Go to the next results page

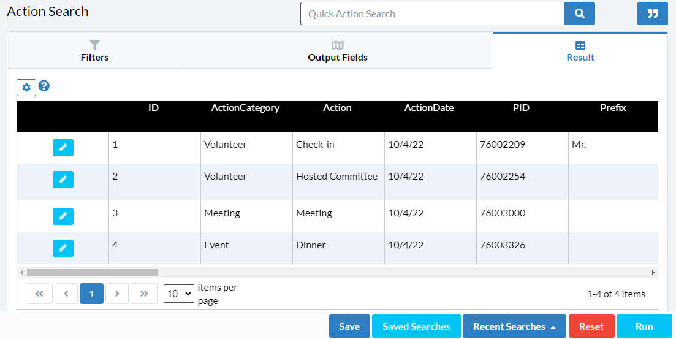pyautogui.click(x=117, y=294)
